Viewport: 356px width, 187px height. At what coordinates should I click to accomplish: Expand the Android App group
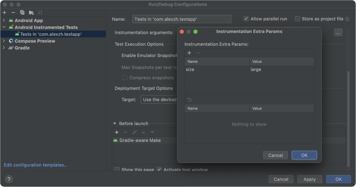(x=4, y=20)
